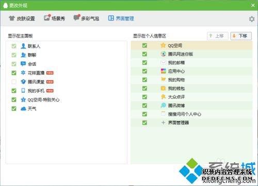Click the 上移 move up button
Viewport: 258px width, 186px height.
[218, 36]
